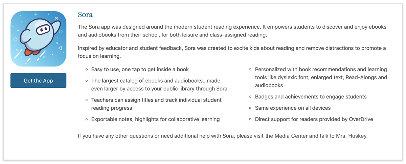406x164 pixels.
Task: Click the bullet marker before "Badges and achievements"
Action: tap(251, 97)
